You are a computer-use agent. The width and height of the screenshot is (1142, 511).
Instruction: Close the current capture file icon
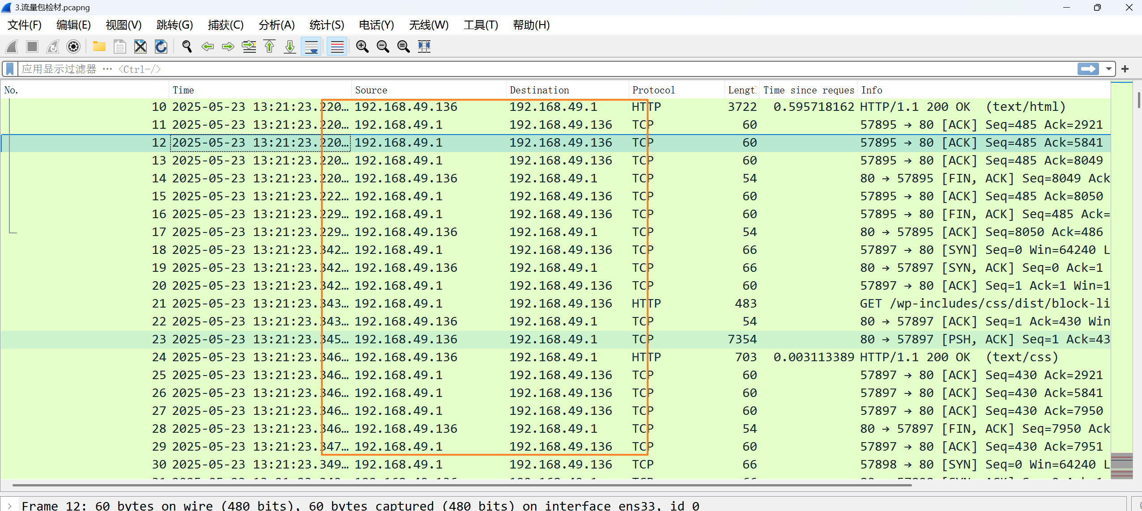point(141,46)
